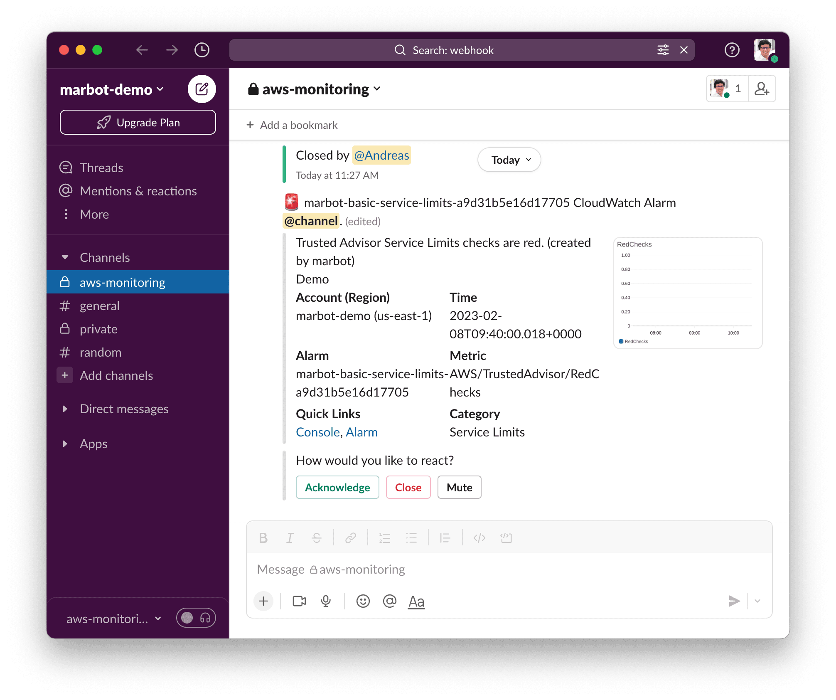Viewport: 836px width, 700px height.
Task: Collapse the Channels section
Action: pos(65,257)
